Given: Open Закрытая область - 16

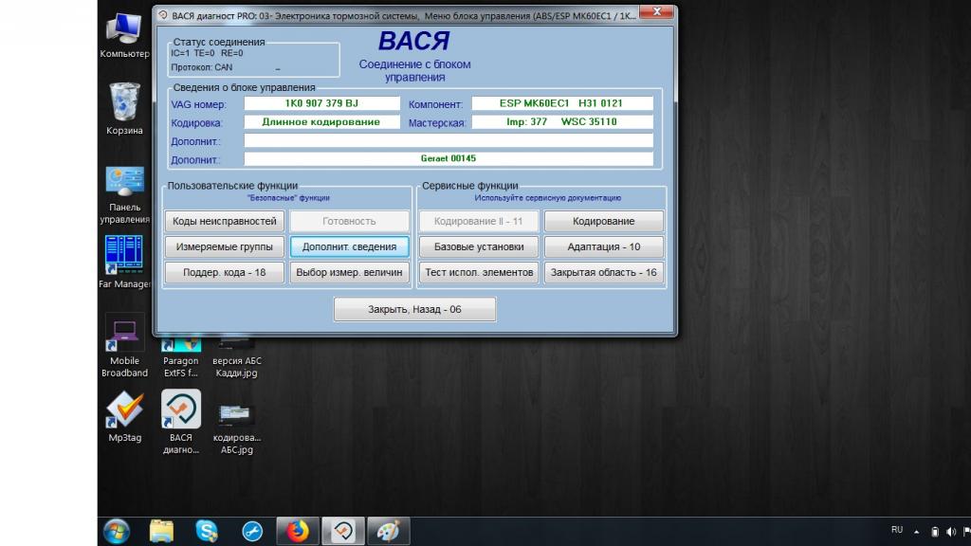Looking at the screenshot, I should (604, 272).
